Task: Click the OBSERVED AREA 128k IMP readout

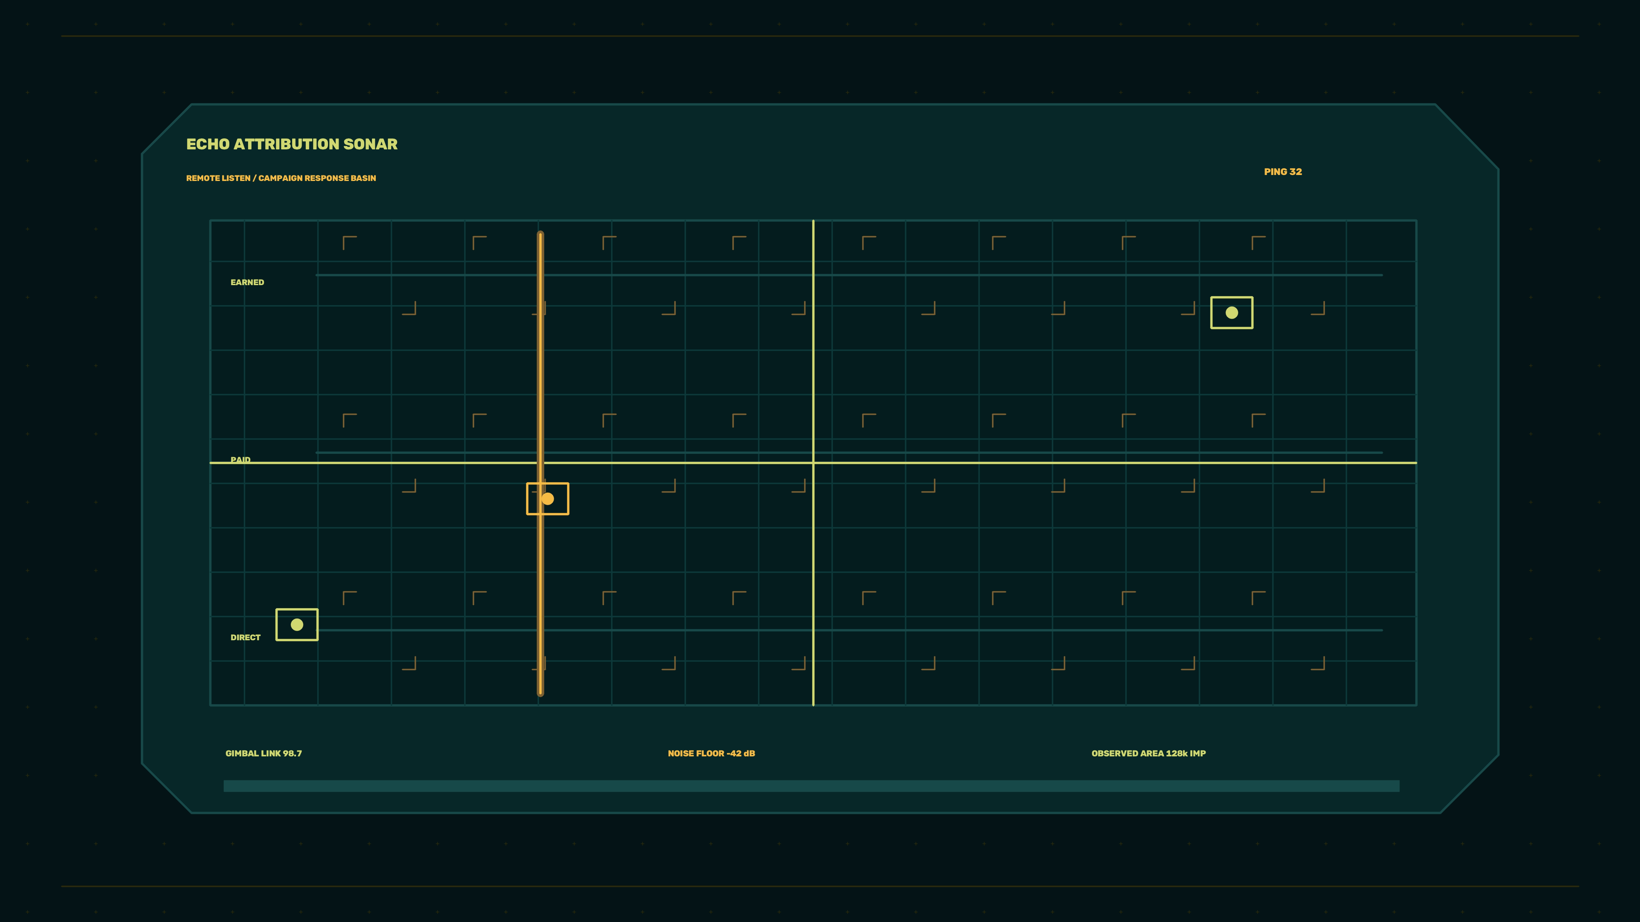Action: click(x=1148, y=753)
